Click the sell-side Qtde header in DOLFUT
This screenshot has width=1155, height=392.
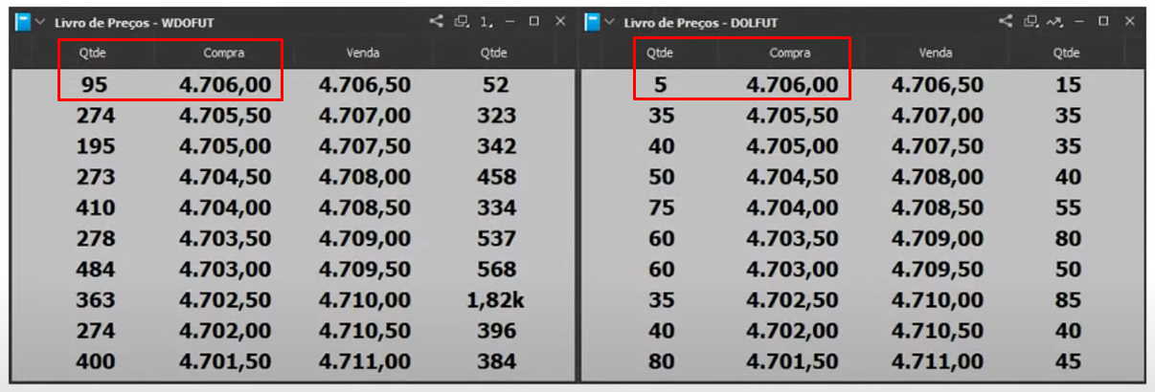pyautogui.click(x=1064, y=53)
